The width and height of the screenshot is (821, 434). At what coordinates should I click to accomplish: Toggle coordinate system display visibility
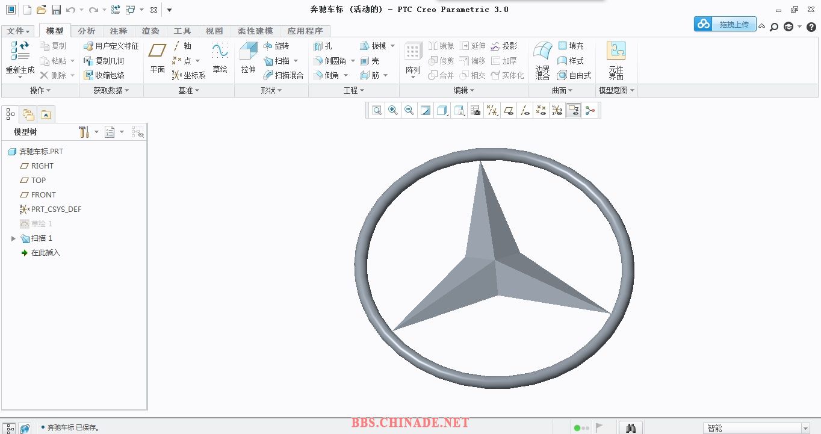point(557,110)
